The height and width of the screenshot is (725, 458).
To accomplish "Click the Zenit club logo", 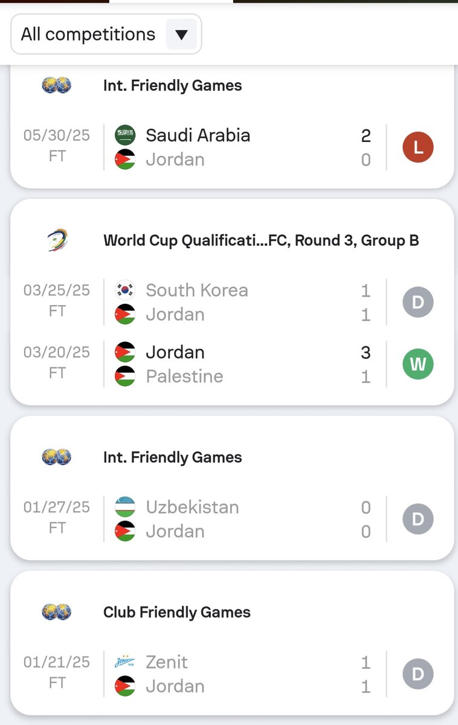I will (125, 662).
